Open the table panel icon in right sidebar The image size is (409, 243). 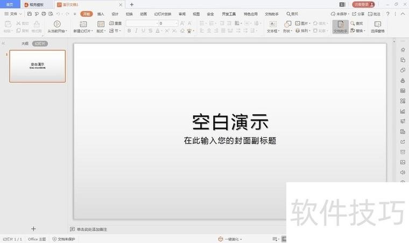(403, 91)
